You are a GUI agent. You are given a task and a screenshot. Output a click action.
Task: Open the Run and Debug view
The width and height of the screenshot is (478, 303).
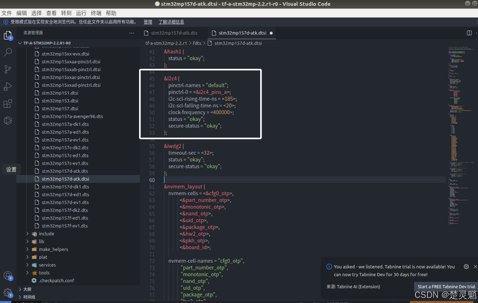[x=8, y=86]
